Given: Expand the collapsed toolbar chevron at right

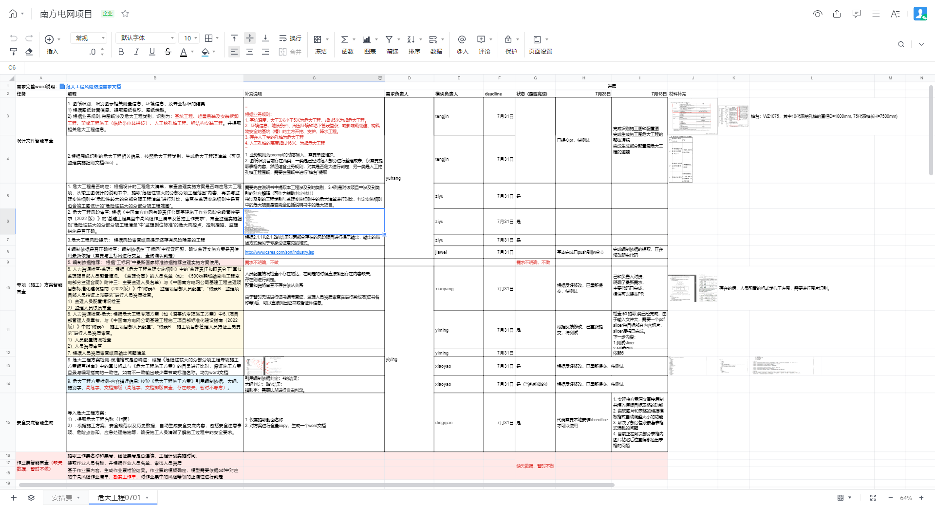Looking at the screenshot, I should tap(921, 44).
